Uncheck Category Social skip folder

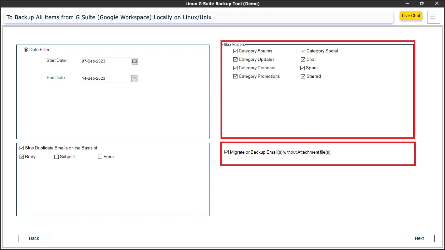[303, 51]
